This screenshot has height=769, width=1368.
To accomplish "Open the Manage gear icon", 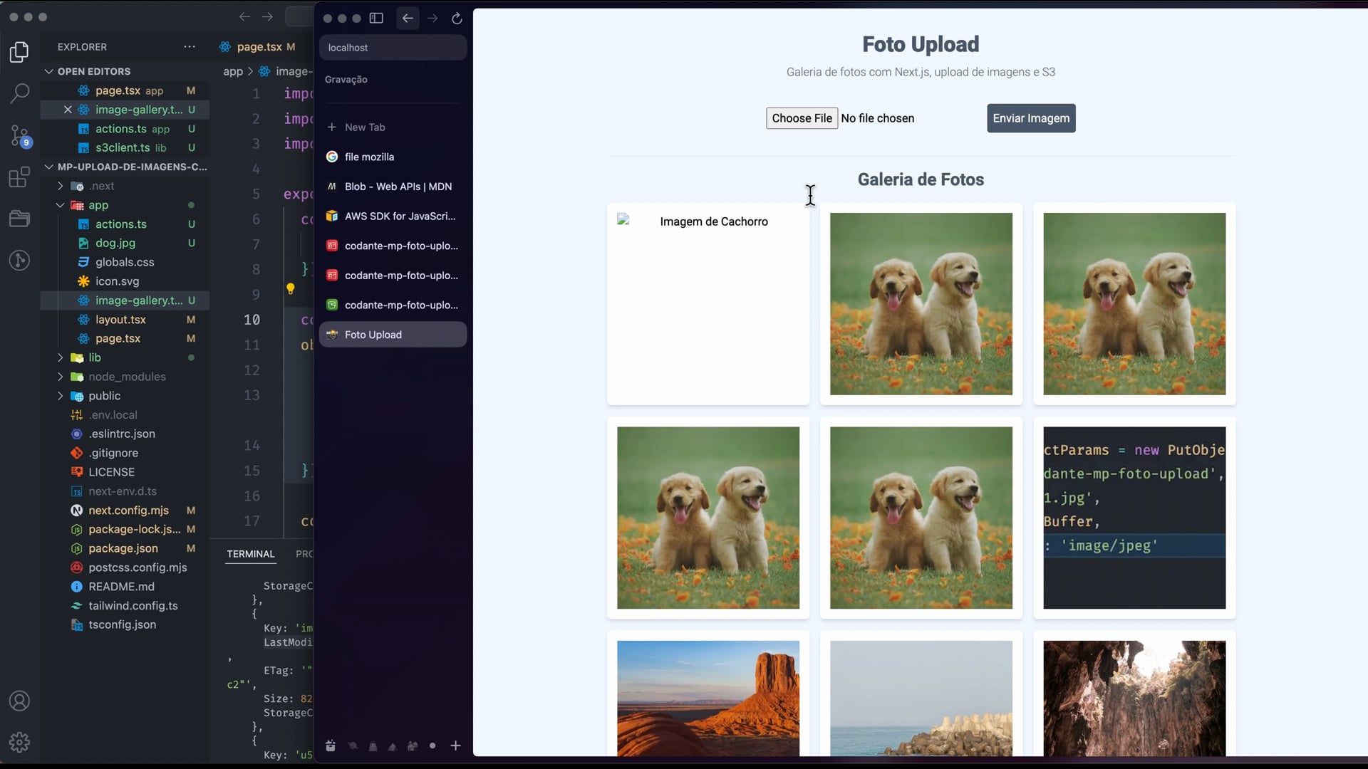I will [20, 743].
